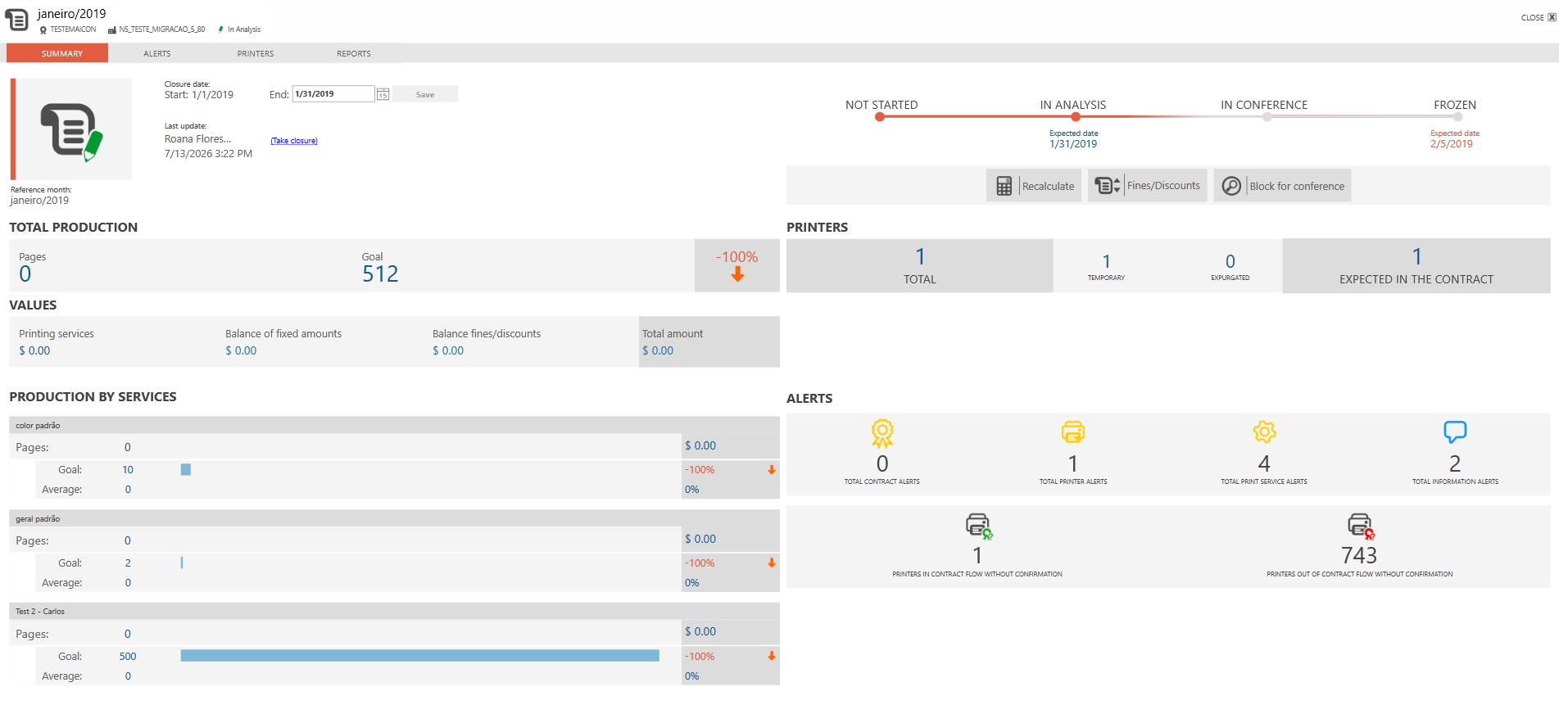Click the print service alerts gear icon

coord(1264,432)
